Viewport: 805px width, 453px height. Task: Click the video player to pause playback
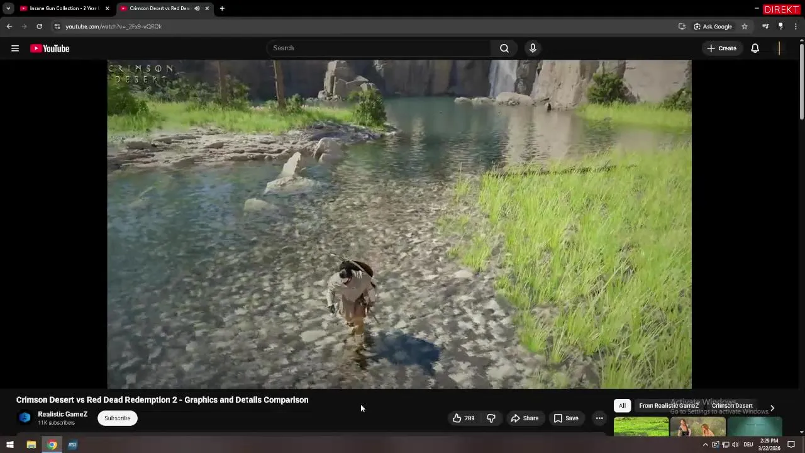coord(399,224)
